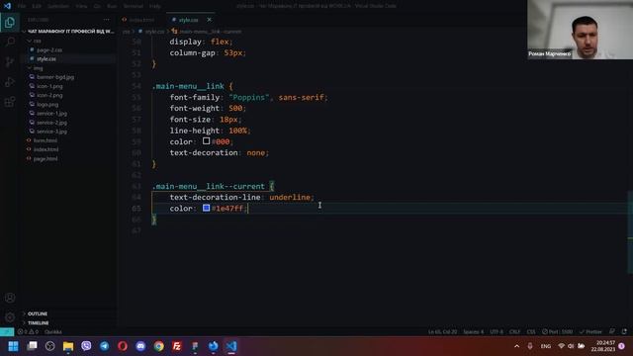Open the blue flame browser taskbar icon
633x356 pixels.
click(214, 346)
